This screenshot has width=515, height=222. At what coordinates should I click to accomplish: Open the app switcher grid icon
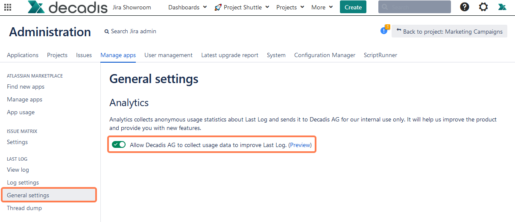[x=8, y=7]
